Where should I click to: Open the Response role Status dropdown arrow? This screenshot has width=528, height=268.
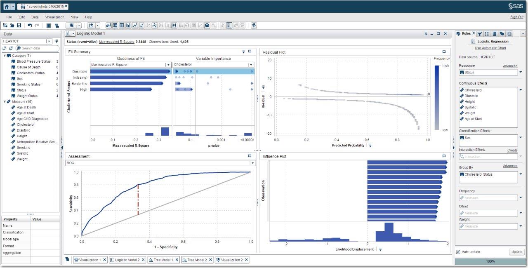click(x=521, y=72)
